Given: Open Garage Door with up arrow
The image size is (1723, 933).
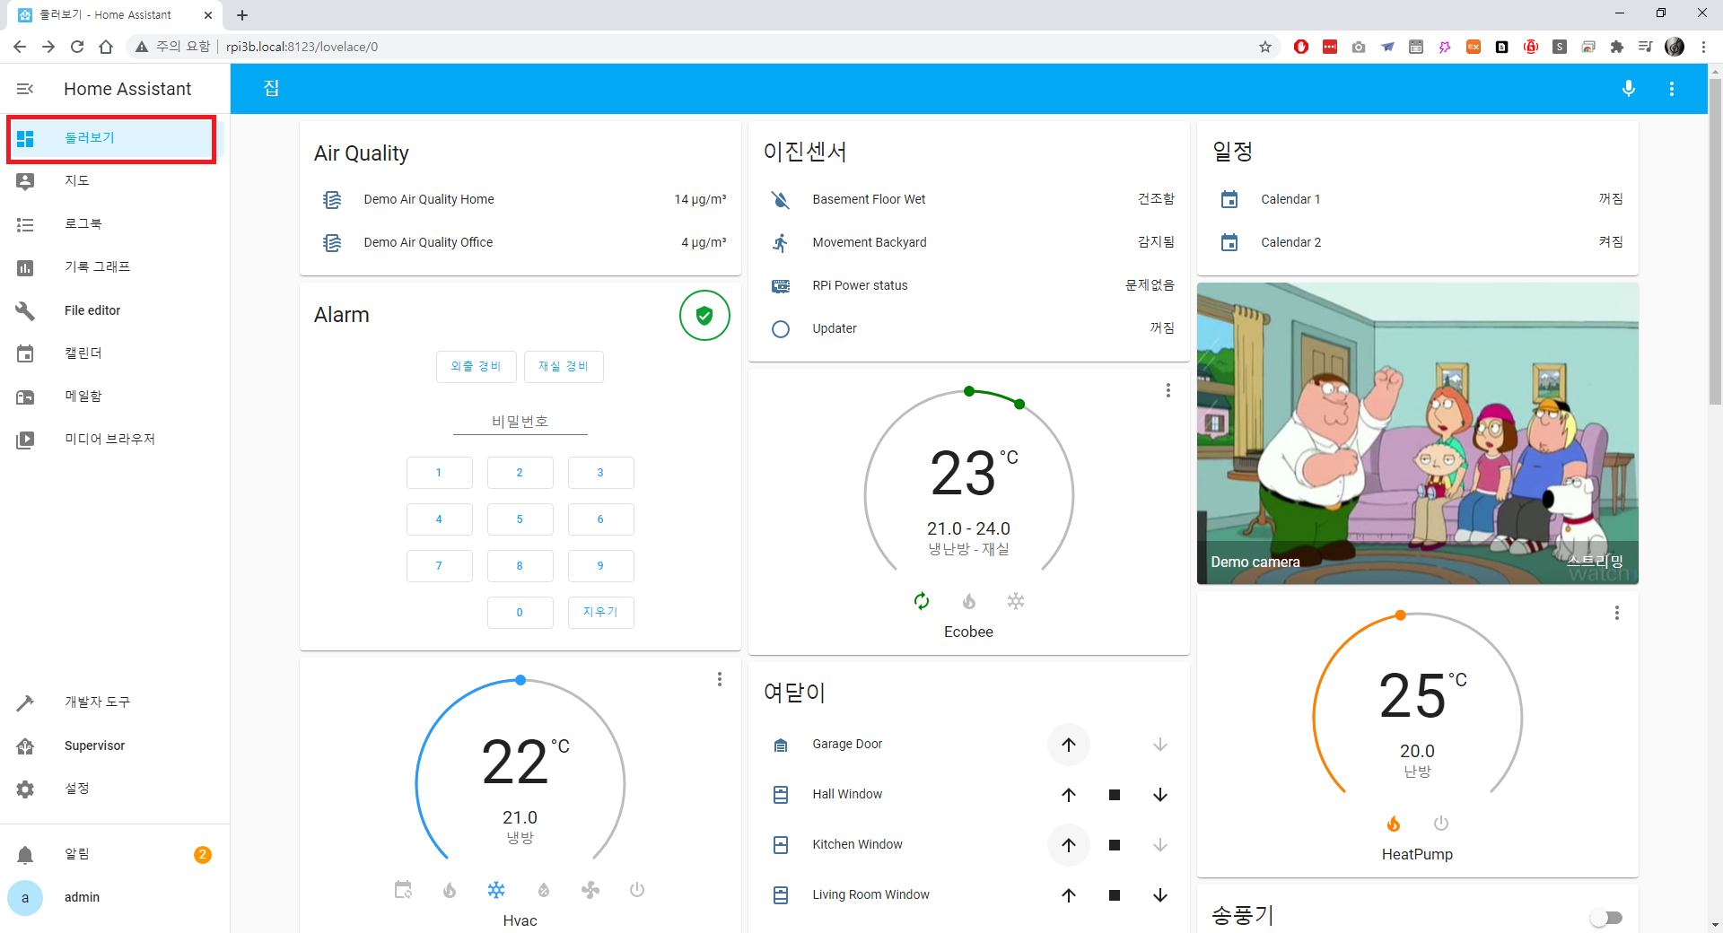Looking at the screenshot, I should pos(1069,745).
